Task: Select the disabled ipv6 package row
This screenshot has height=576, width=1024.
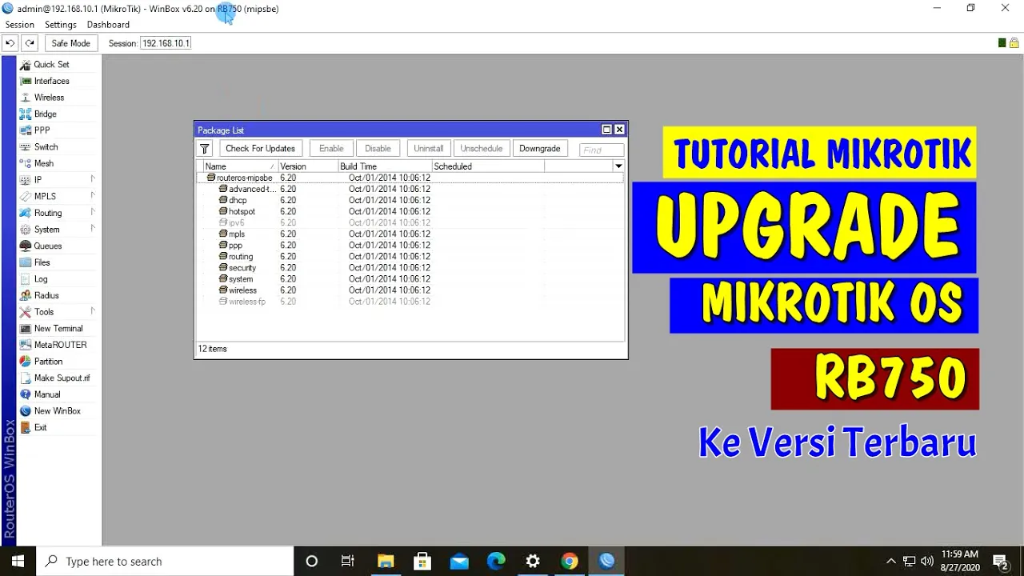Action: pyautogui.click(x=410, y=222)
